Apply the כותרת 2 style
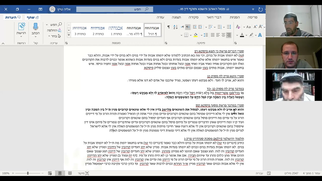This screenshot has width=322, height=181. coord(98,30)
